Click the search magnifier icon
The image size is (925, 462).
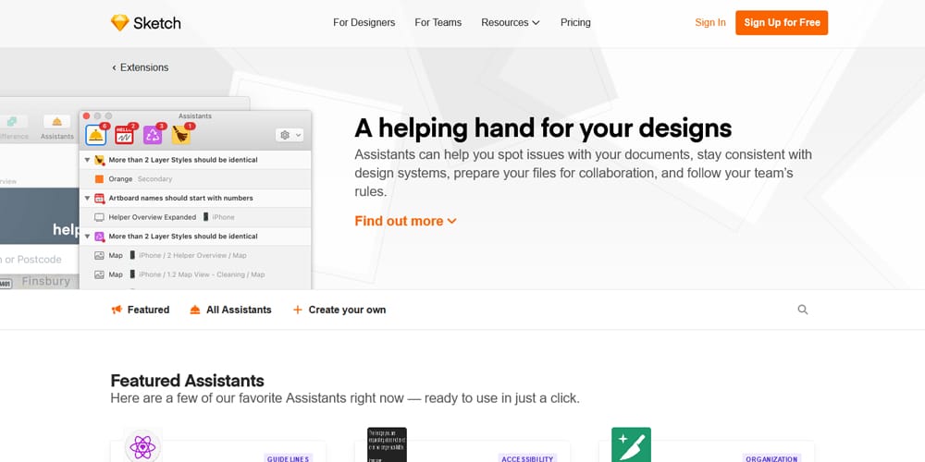tap(803, 310)
